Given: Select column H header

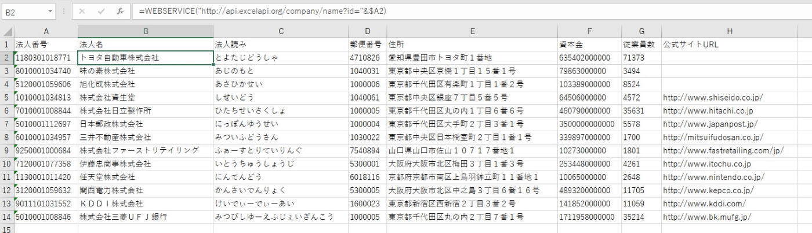Looking at the screenshot, I should pos(730,31).
